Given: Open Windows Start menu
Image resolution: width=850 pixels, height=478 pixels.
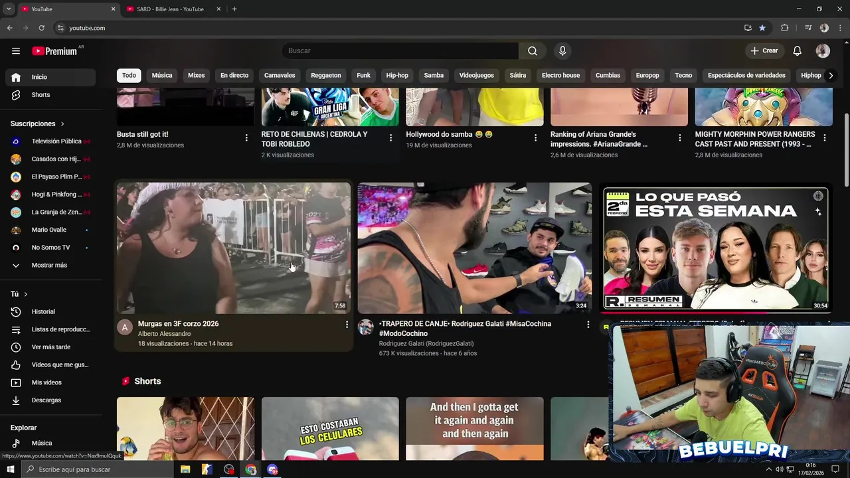Looking at the screenshot, I should (10, 469).
